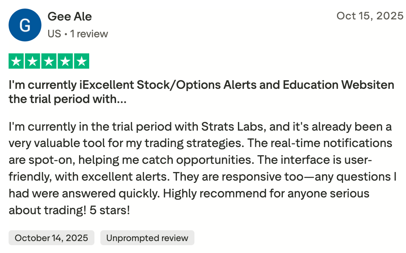Click the "Unprompted review" badge
This screenshot has height=253, width=406.
(147, 238)
